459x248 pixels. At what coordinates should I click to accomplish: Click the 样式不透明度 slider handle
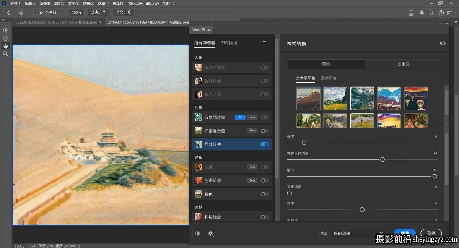click(382, 159)
